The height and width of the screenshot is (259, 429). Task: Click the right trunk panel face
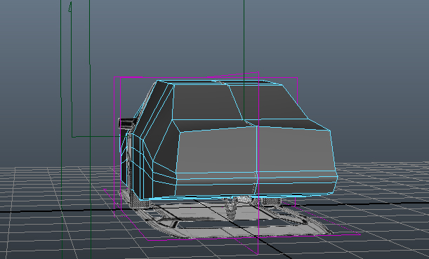(296, 150)
